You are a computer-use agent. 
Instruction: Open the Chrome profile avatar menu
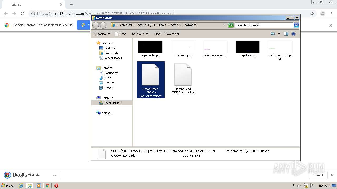[x=323, y=14]
